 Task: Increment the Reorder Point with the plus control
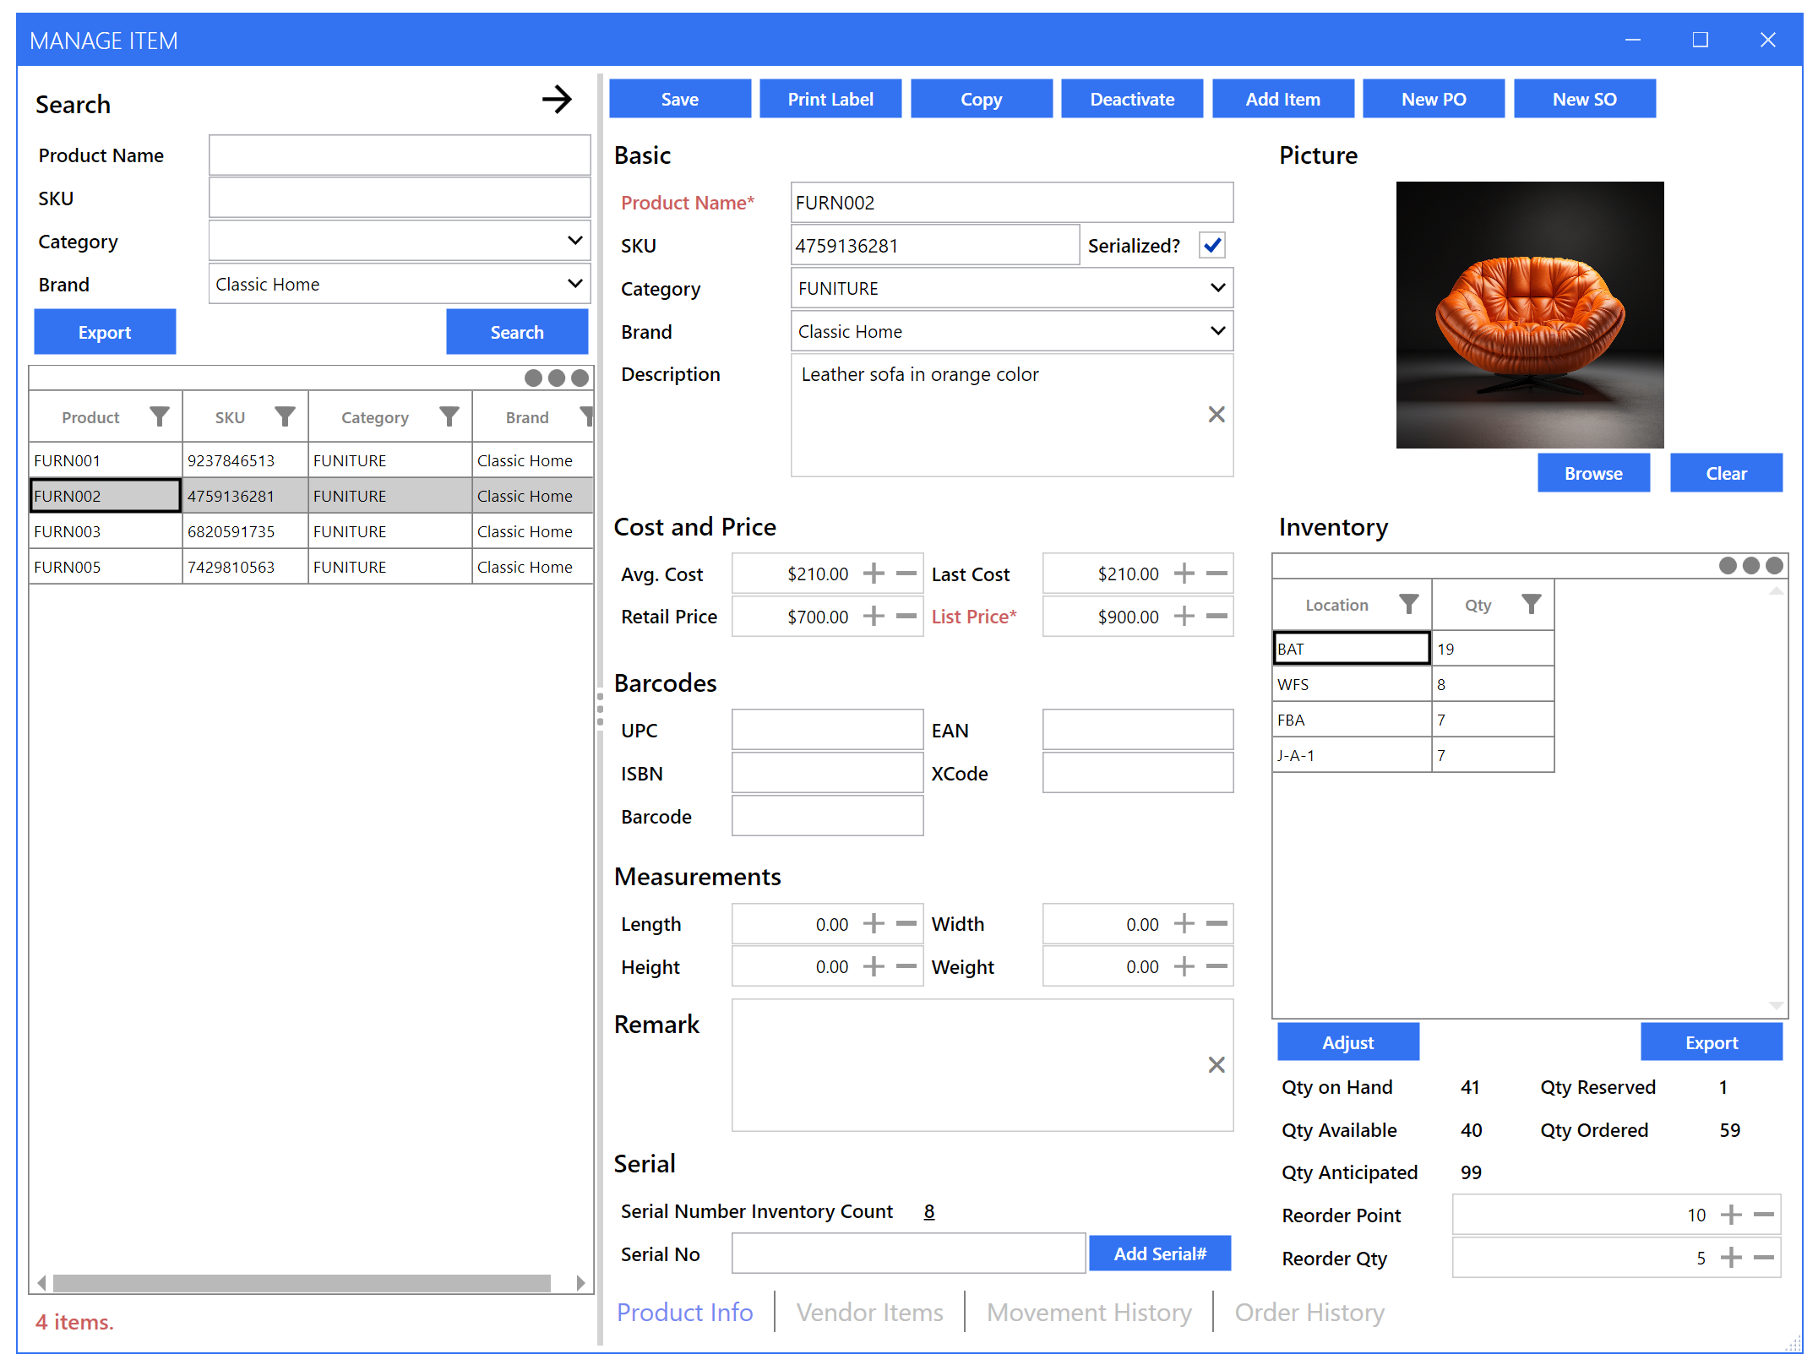pos(1732,1215)
